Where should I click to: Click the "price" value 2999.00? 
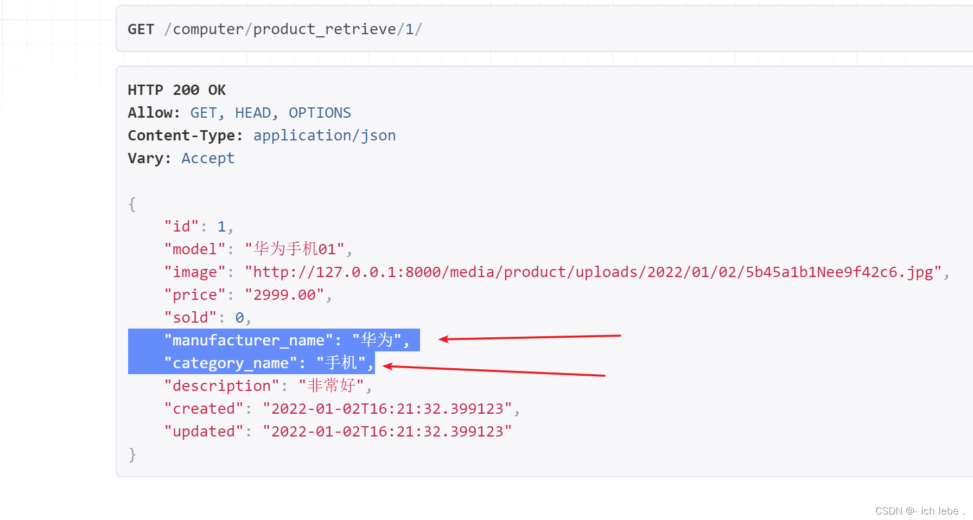[x=284, y=295]
